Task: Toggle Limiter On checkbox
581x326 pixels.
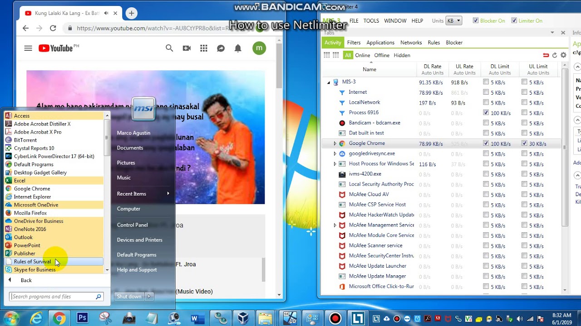Action: pyautogui.click(x=514, y=21)
